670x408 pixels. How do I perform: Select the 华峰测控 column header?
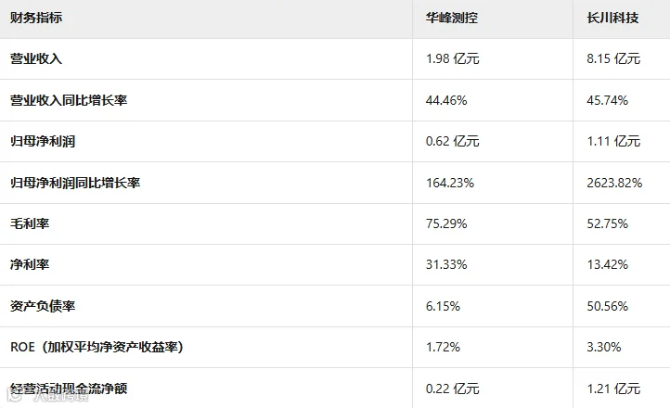coord(452,18)
